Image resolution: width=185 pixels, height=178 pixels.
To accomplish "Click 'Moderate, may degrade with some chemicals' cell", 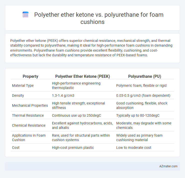I will click(x=144, y=125).
